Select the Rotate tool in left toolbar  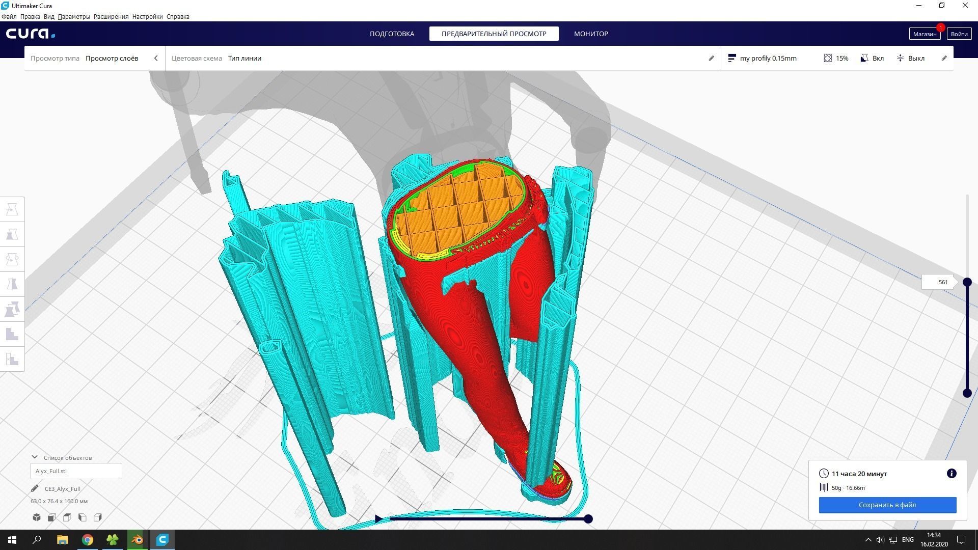coord(12,259)
